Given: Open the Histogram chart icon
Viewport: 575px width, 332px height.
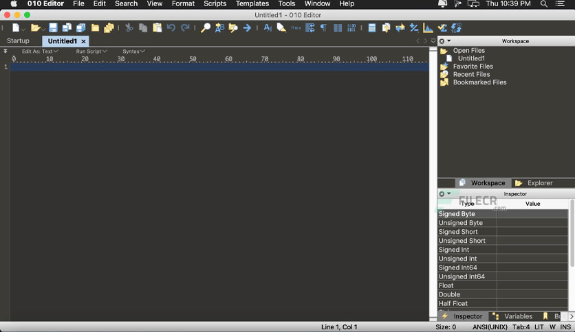Looking at the screenshot, I should 428,28.
